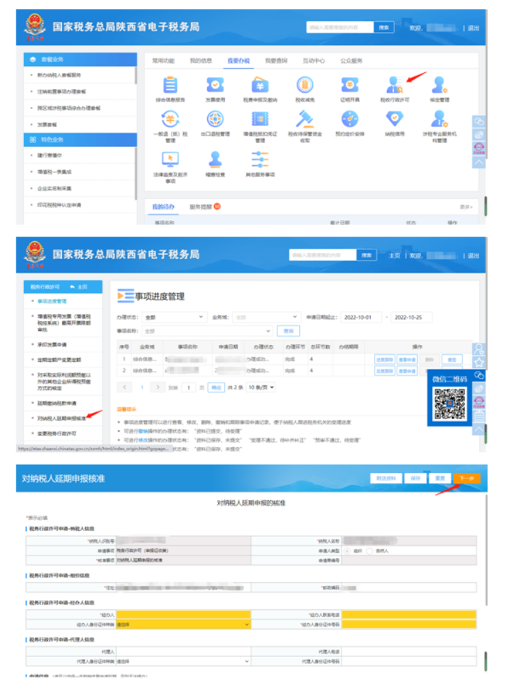
Task: Click user profile icon in second page's side toolbar
Action: pyautogui.click(x=478, y=349)
